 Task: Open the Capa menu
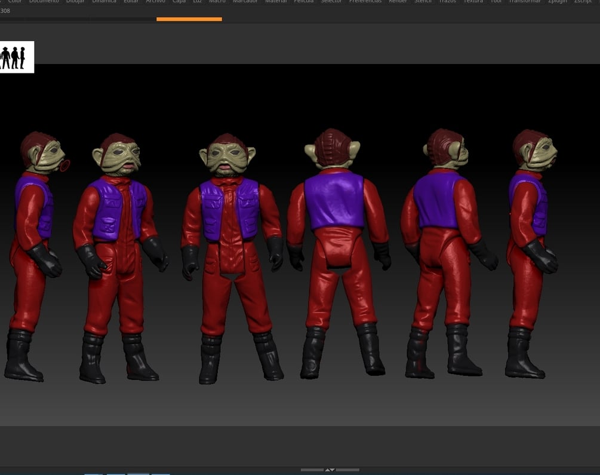[x=179, y=2]
